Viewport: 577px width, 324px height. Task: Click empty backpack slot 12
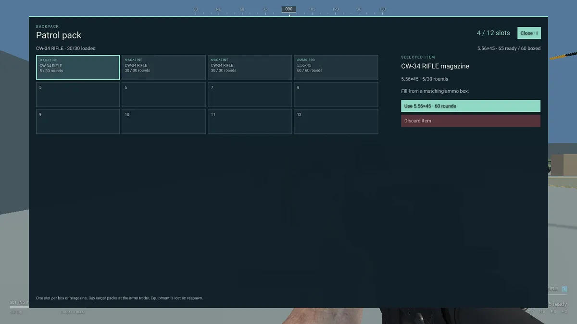336,121
